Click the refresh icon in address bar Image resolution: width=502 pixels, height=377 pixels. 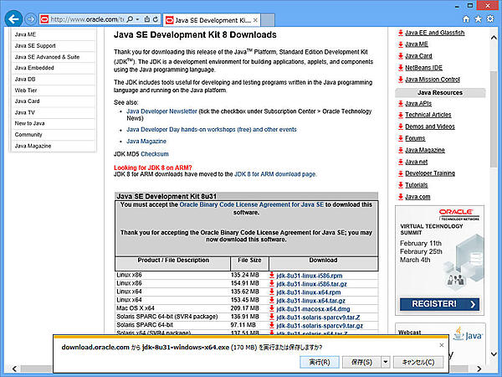[x=154, y=18]
